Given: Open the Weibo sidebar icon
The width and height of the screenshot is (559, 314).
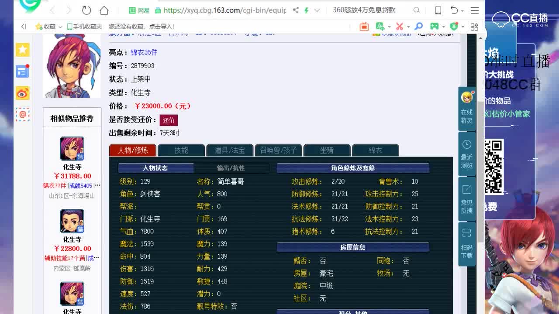Looking at the screenshot, I should [23, 93].
